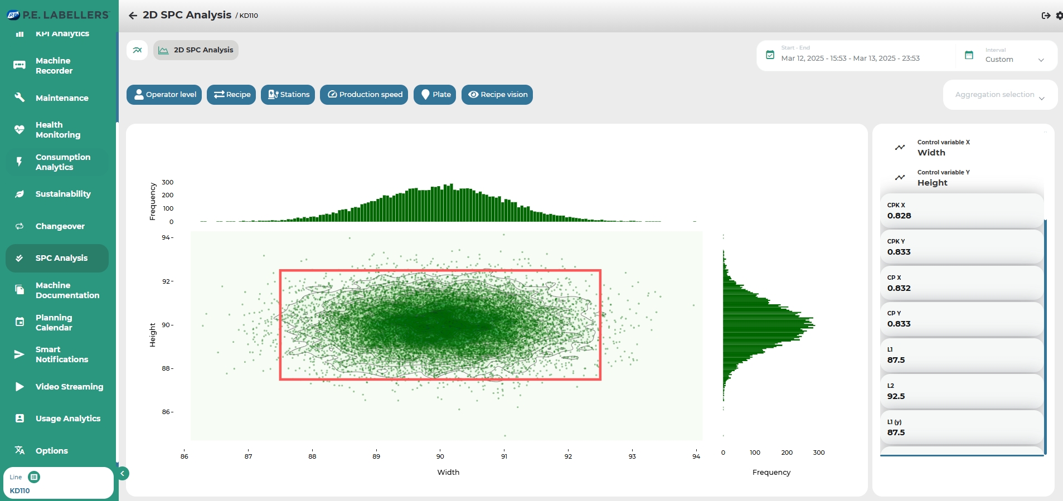
Task: Collapse the sidebar with the chevron button
Action: [123, 474]
